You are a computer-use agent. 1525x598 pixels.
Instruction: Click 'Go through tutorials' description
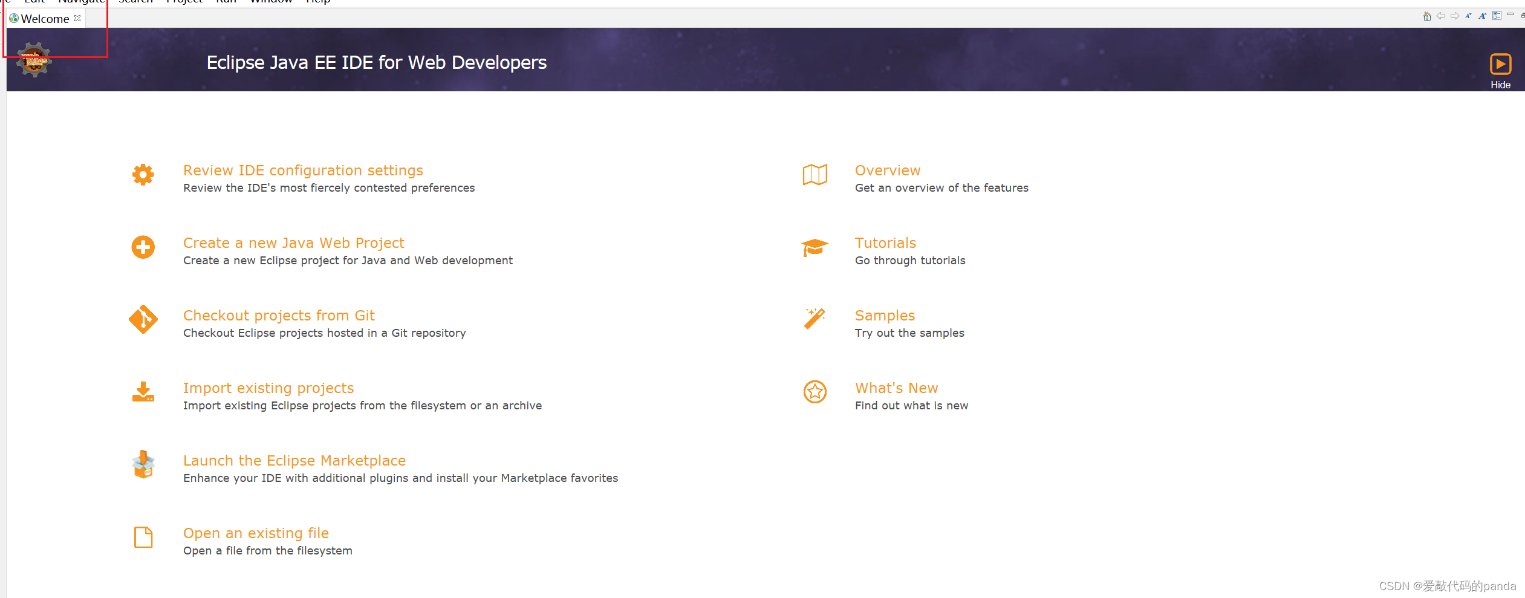tap(910, 261)
